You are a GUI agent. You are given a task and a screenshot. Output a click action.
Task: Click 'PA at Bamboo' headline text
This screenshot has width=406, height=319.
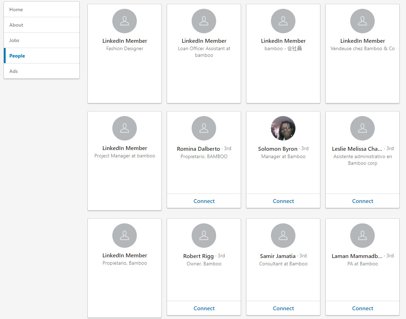click(x=362, y=264)
